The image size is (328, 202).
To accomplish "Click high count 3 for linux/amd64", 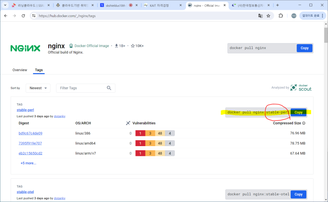I will (x=150, y=143).
